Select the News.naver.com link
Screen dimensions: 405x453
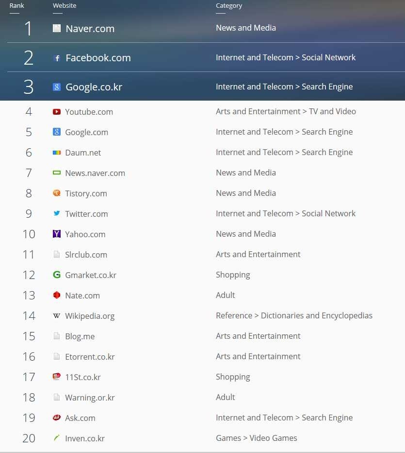[x=95, y=173]
